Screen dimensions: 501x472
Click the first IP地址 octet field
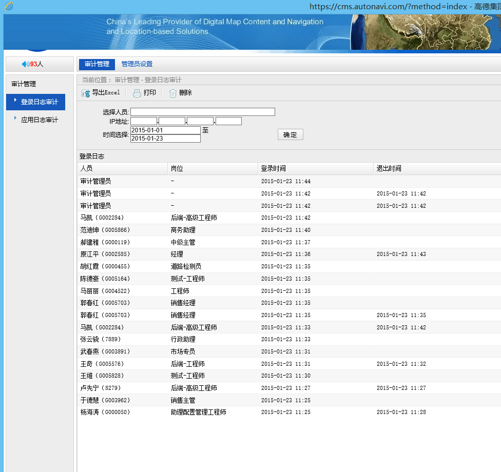tap(144, 121)
